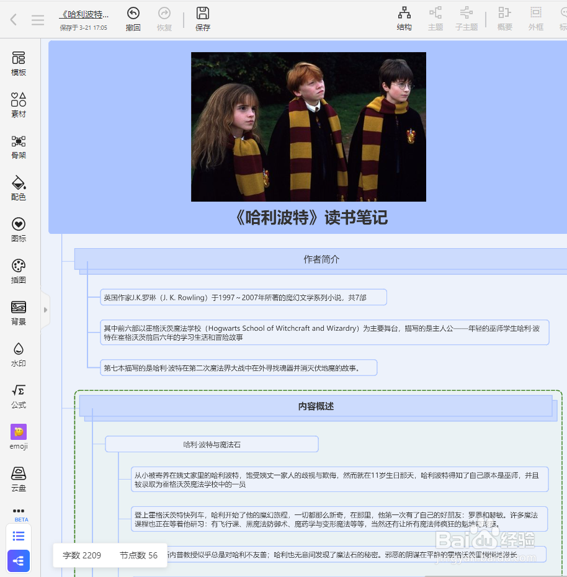The width and height of the screenshot is (567, 577).
Task: Go back with the left arrow icon
Action: [x=14, y=19]
